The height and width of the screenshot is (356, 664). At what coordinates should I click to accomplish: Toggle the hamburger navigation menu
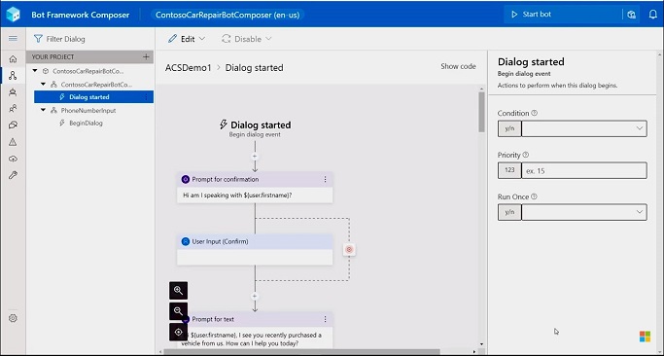14,39
